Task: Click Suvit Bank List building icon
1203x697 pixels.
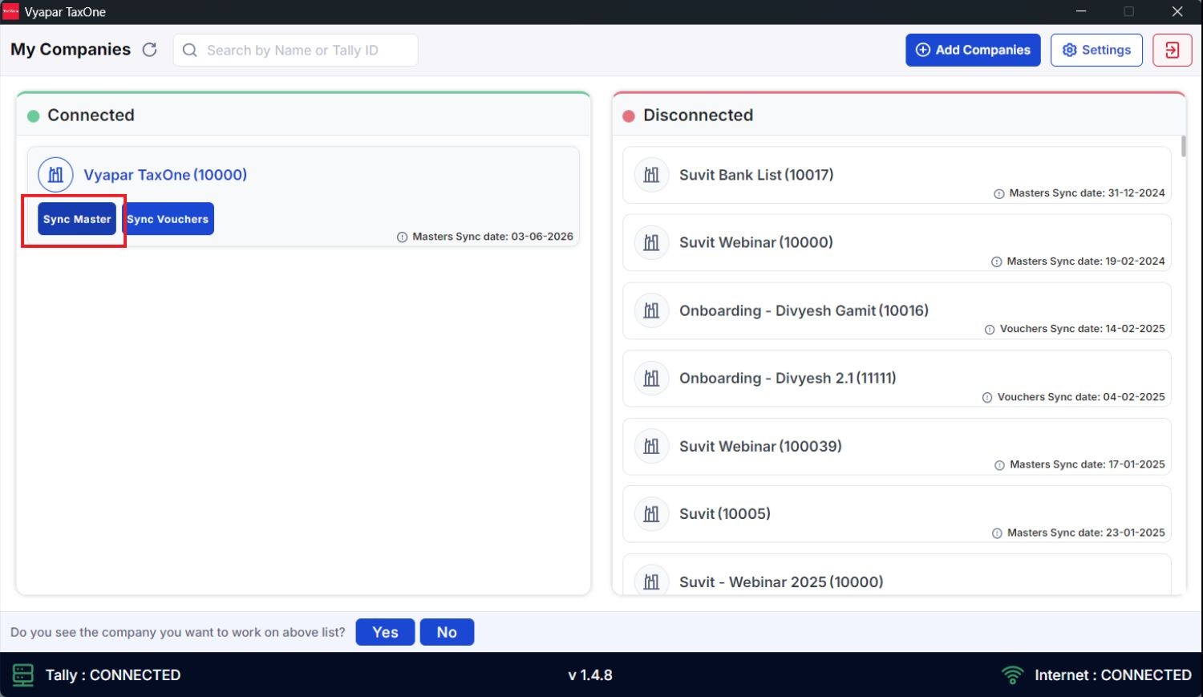Action: (x=651, y=174)
